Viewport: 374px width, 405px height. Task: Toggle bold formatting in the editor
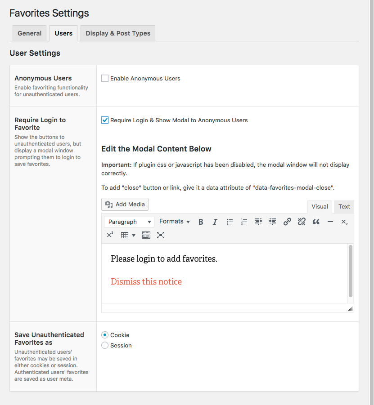pyautogui.click(x=201, y=222)
